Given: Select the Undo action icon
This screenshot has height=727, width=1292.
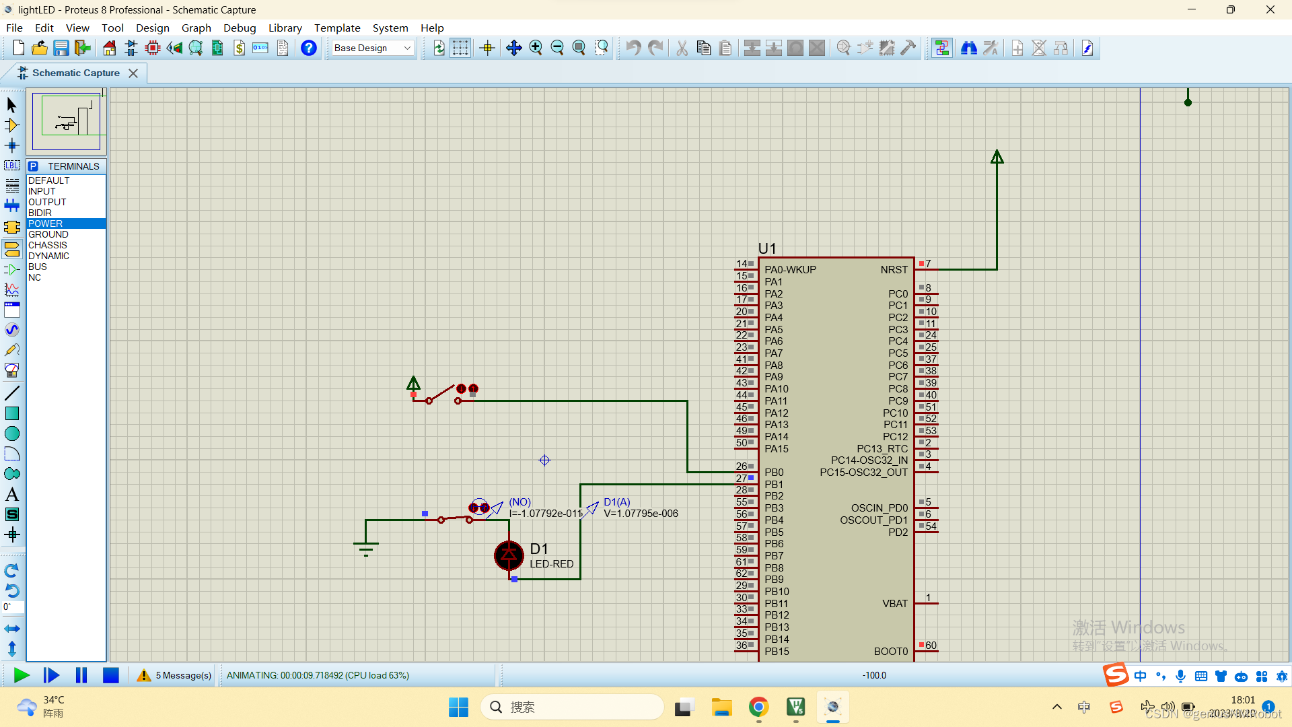Looking at the screenshot, I should pos(631,48).
